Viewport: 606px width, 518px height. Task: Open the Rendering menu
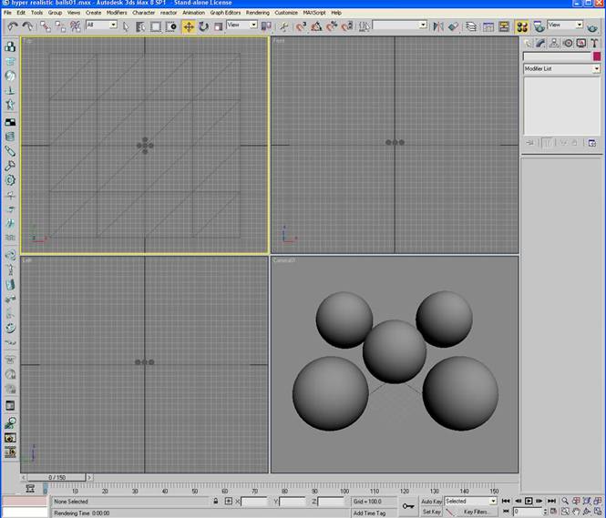click(x=258, y=13)
